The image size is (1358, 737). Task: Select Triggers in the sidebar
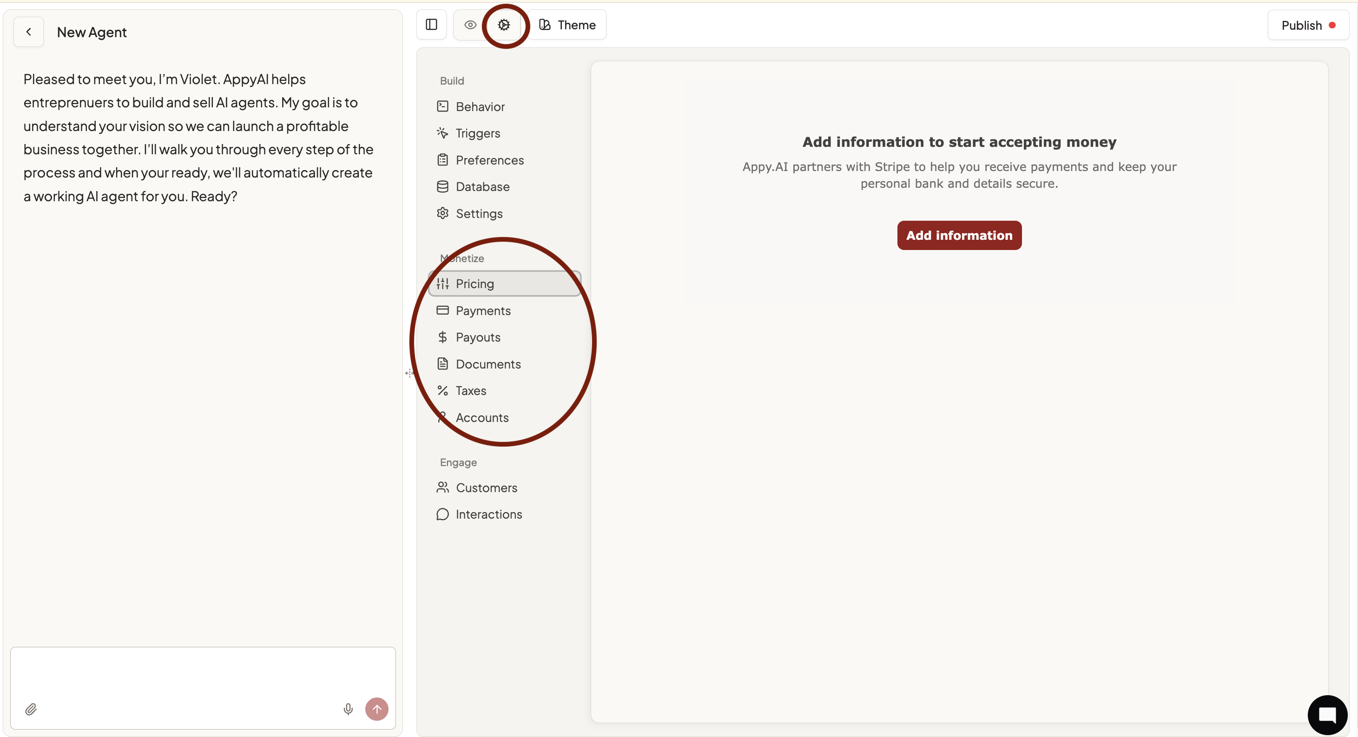point(477,133)
